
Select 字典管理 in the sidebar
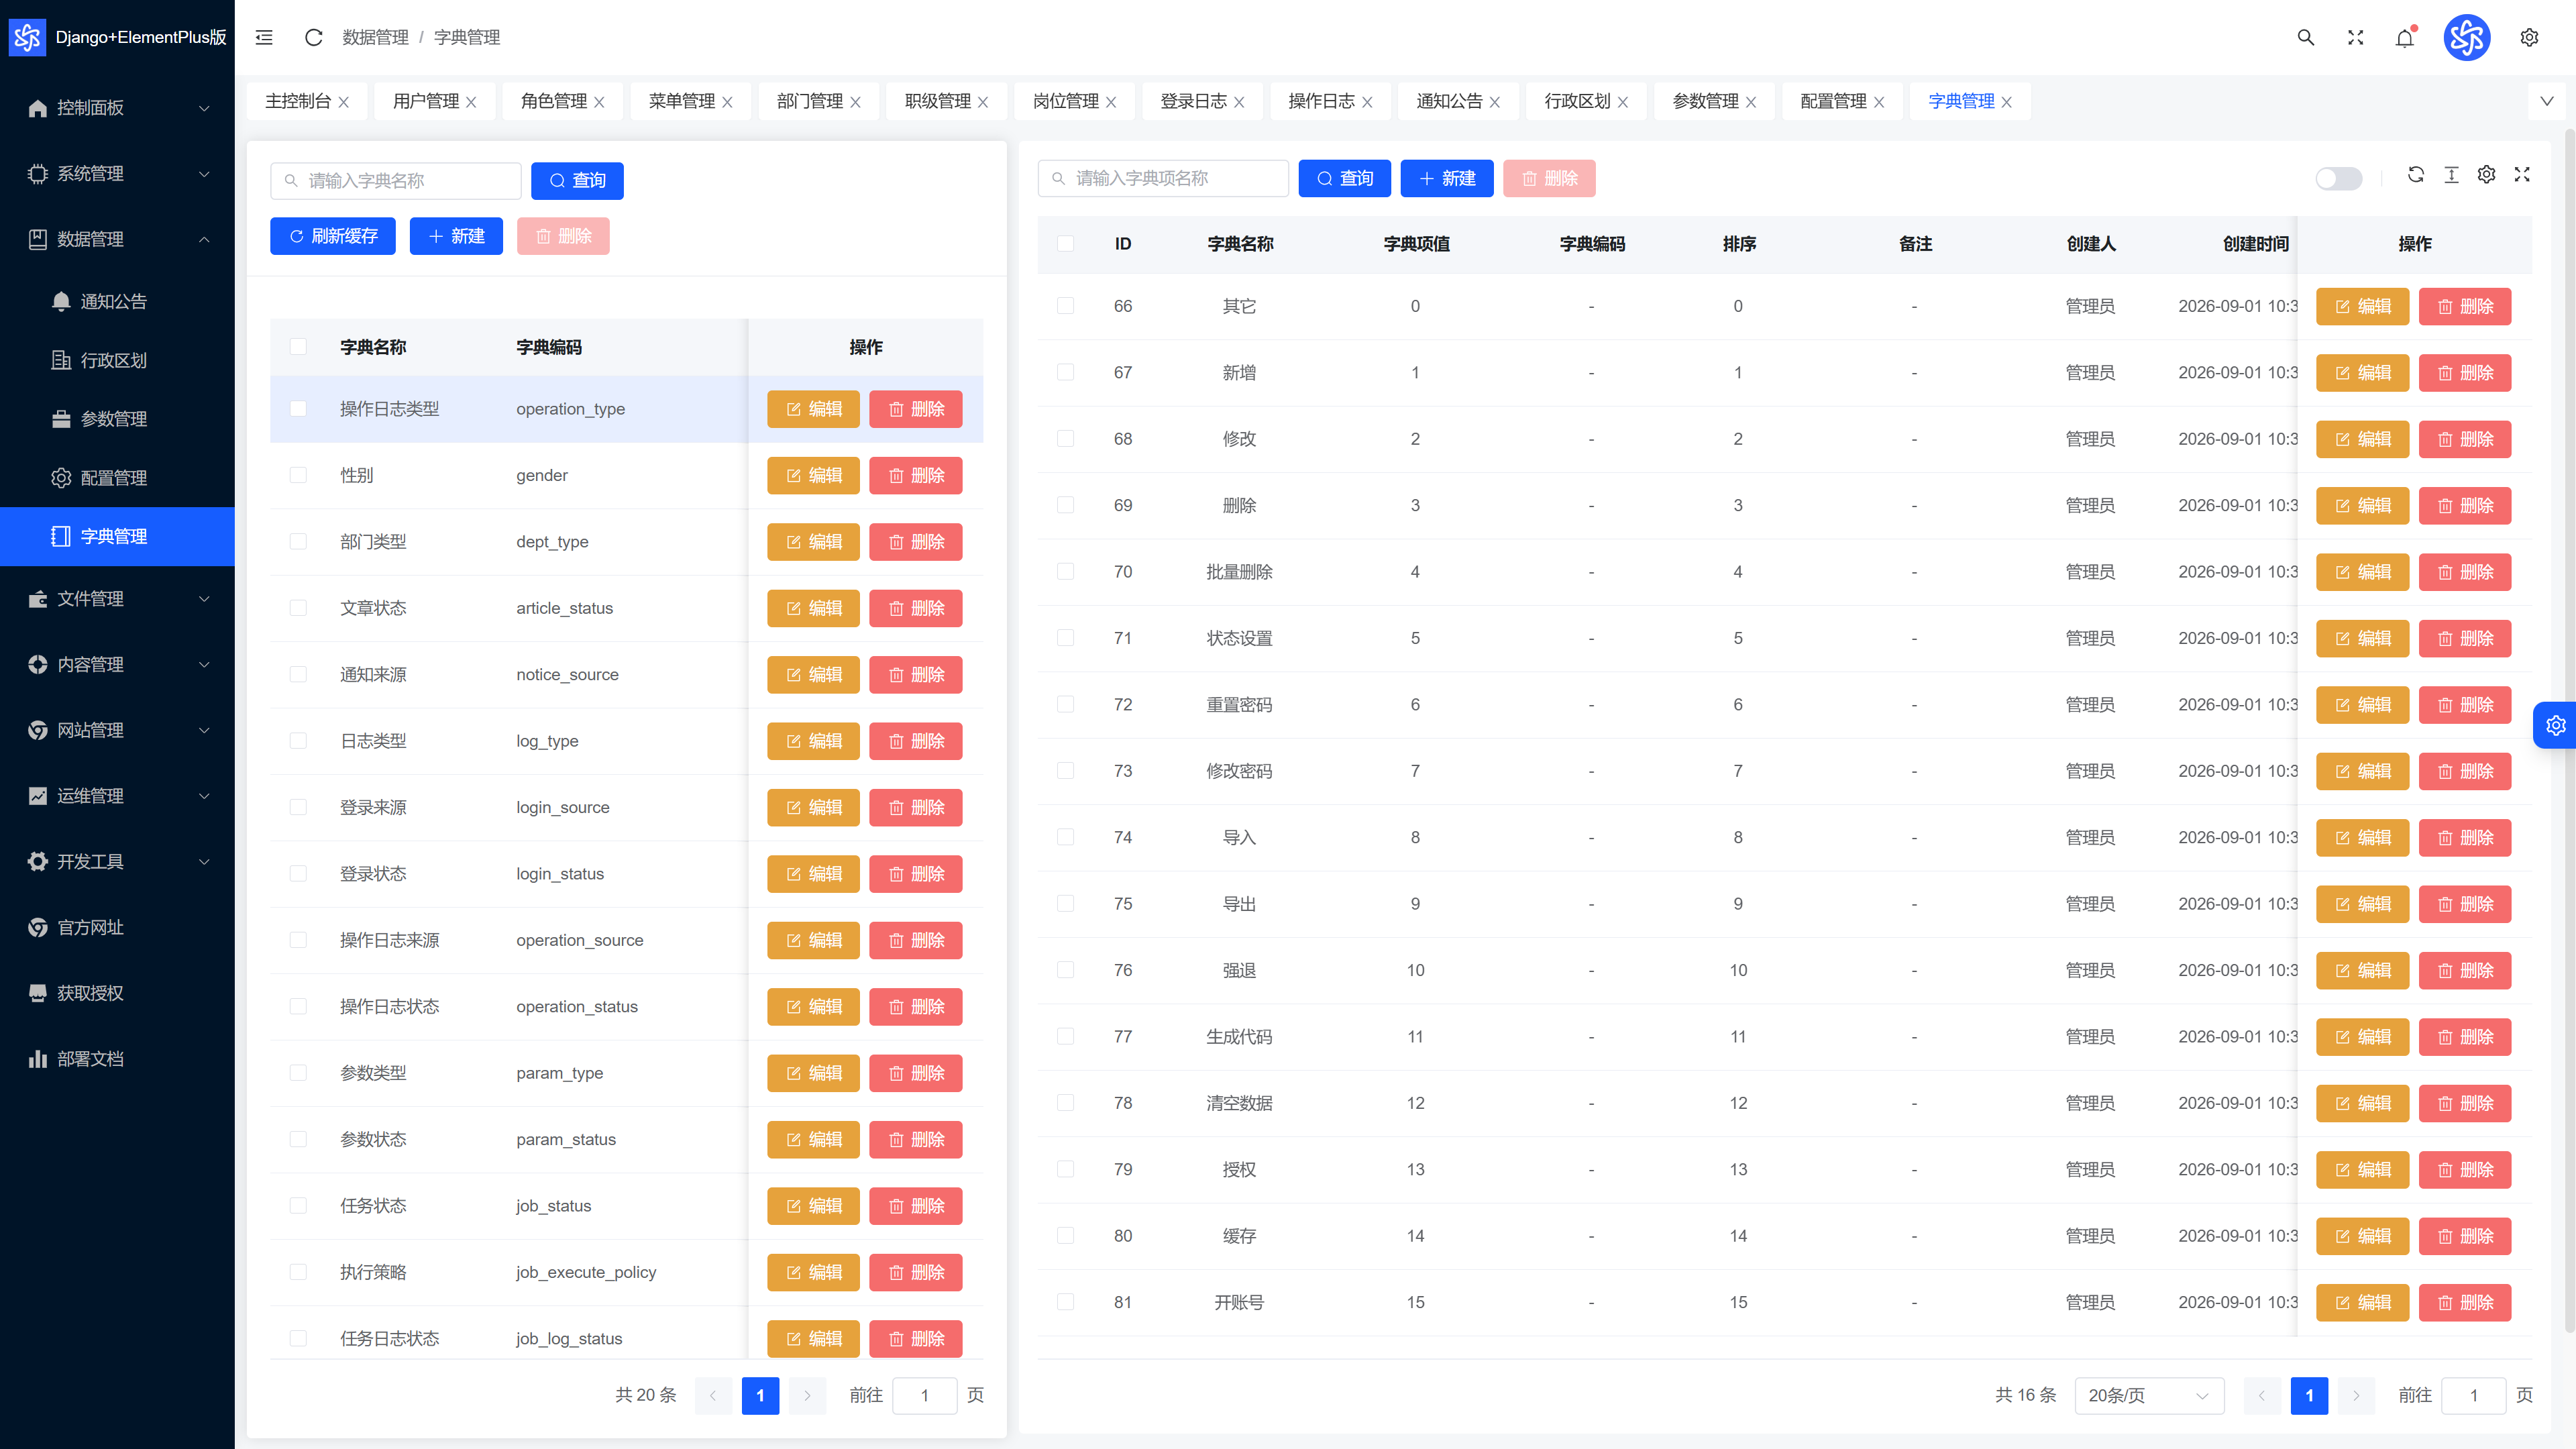(x=117, y=536)
